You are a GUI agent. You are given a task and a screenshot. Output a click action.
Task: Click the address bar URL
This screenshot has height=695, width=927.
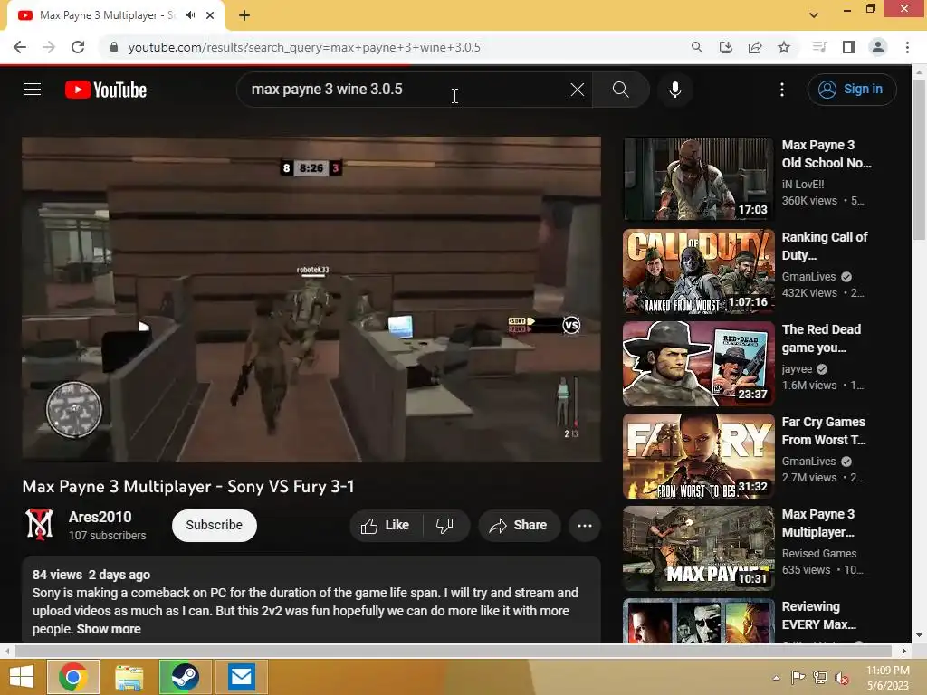[304, 47]
